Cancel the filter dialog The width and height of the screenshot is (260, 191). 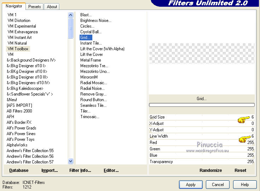[x=218, y=185]
